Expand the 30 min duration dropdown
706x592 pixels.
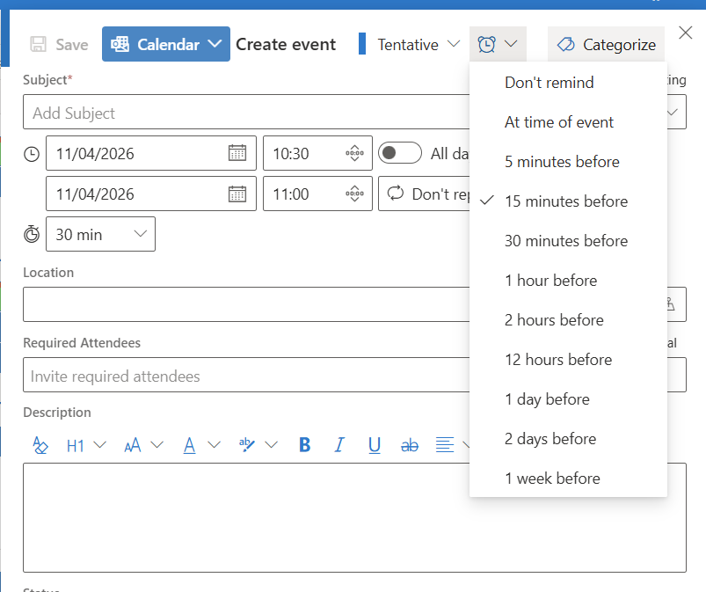tap(99, 234)
